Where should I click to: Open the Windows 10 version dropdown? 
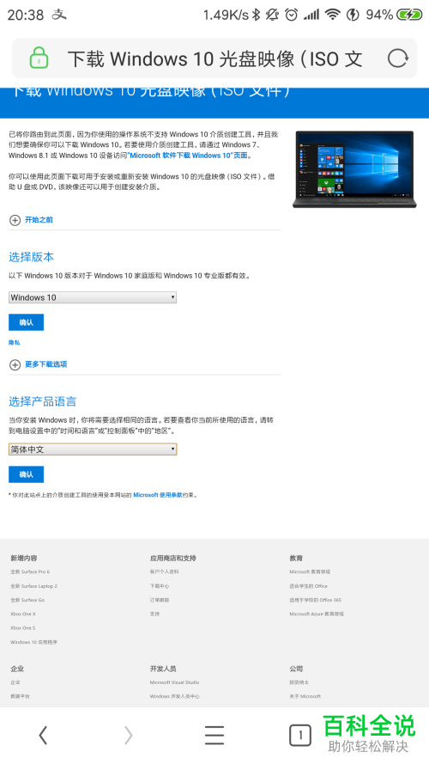[93, 297]
